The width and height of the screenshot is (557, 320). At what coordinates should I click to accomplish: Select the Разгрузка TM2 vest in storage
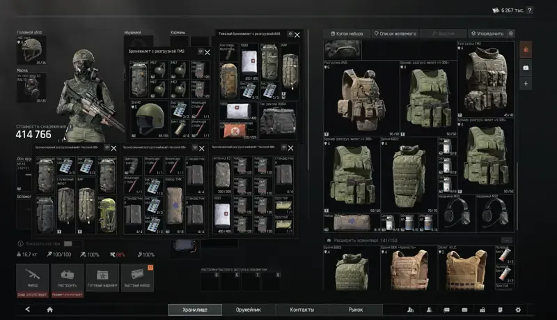(485, 79)
